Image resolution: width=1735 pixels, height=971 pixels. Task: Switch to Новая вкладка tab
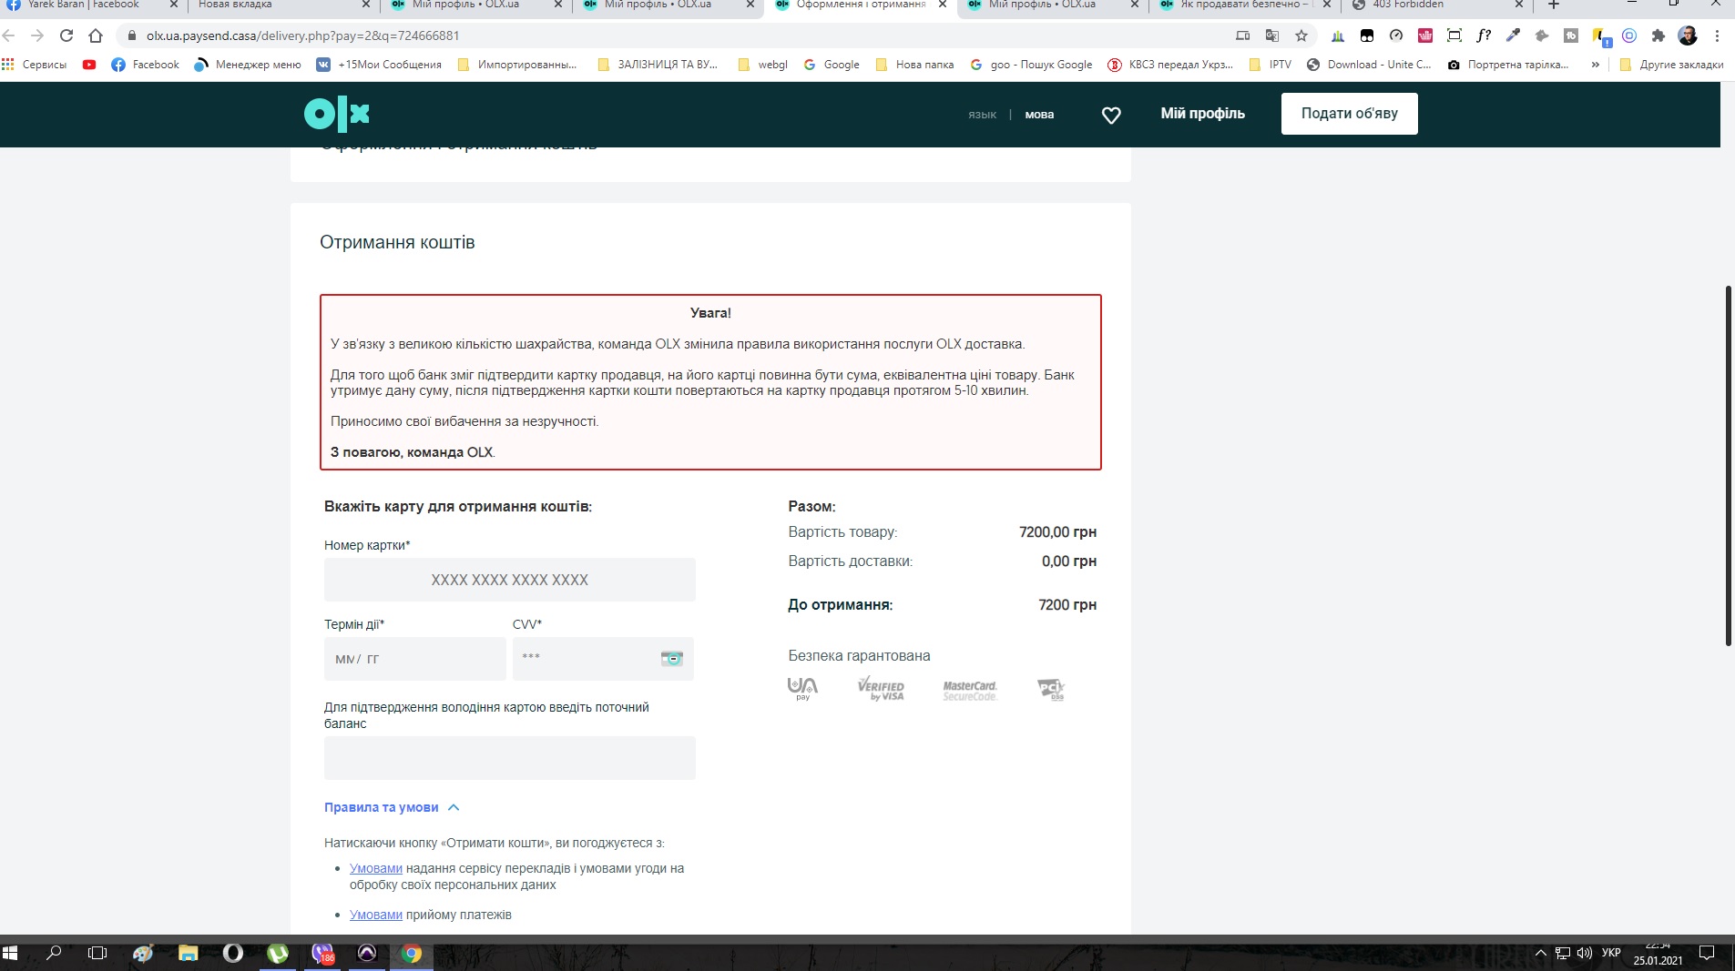pyautogui.click(x=273, y=5)
